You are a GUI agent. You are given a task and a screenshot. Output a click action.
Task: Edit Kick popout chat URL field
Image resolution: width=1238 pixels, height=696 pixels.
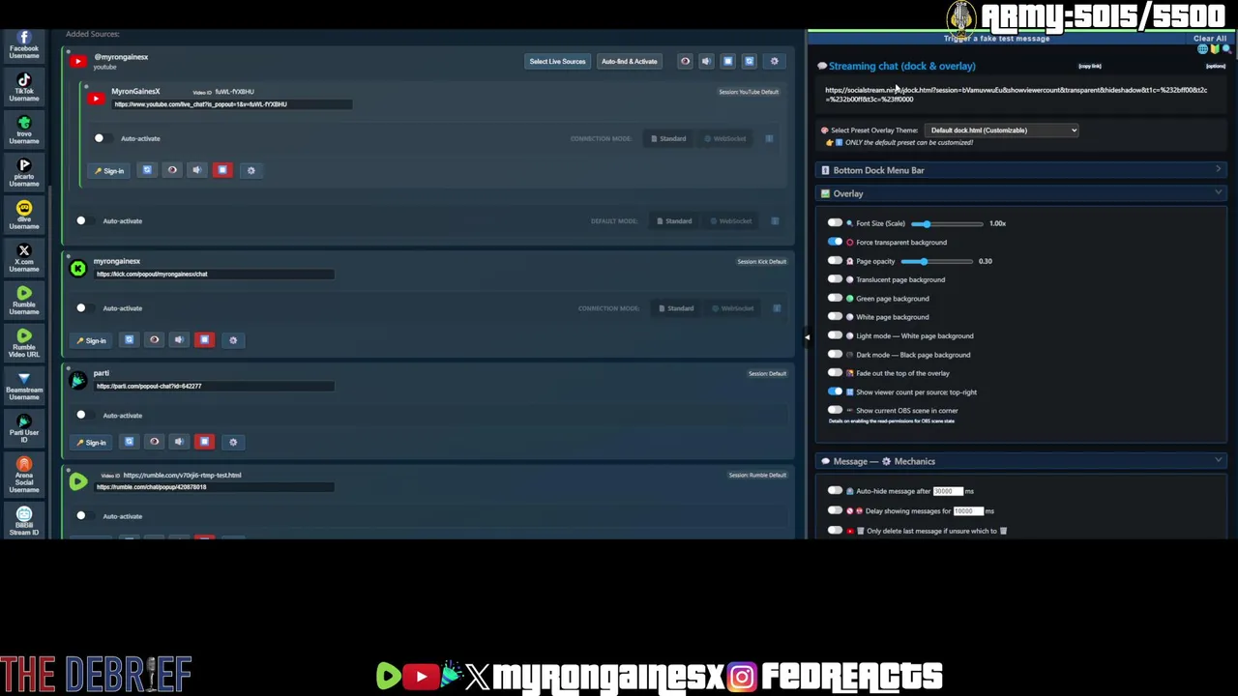215,274
